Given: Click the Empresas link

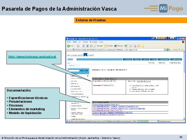Looking at the screenshot, I should point(162,63).
